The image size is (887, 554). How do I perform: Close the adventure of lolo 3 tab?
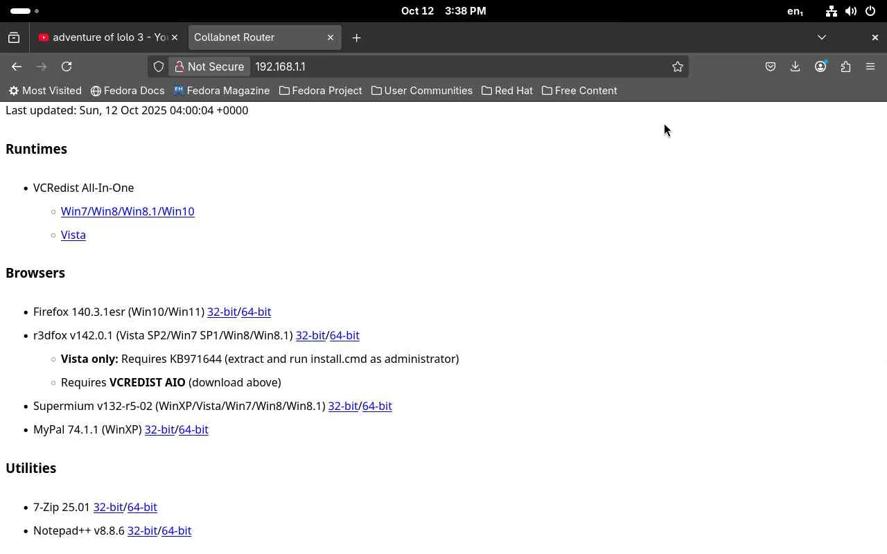(x=175, y=37)
